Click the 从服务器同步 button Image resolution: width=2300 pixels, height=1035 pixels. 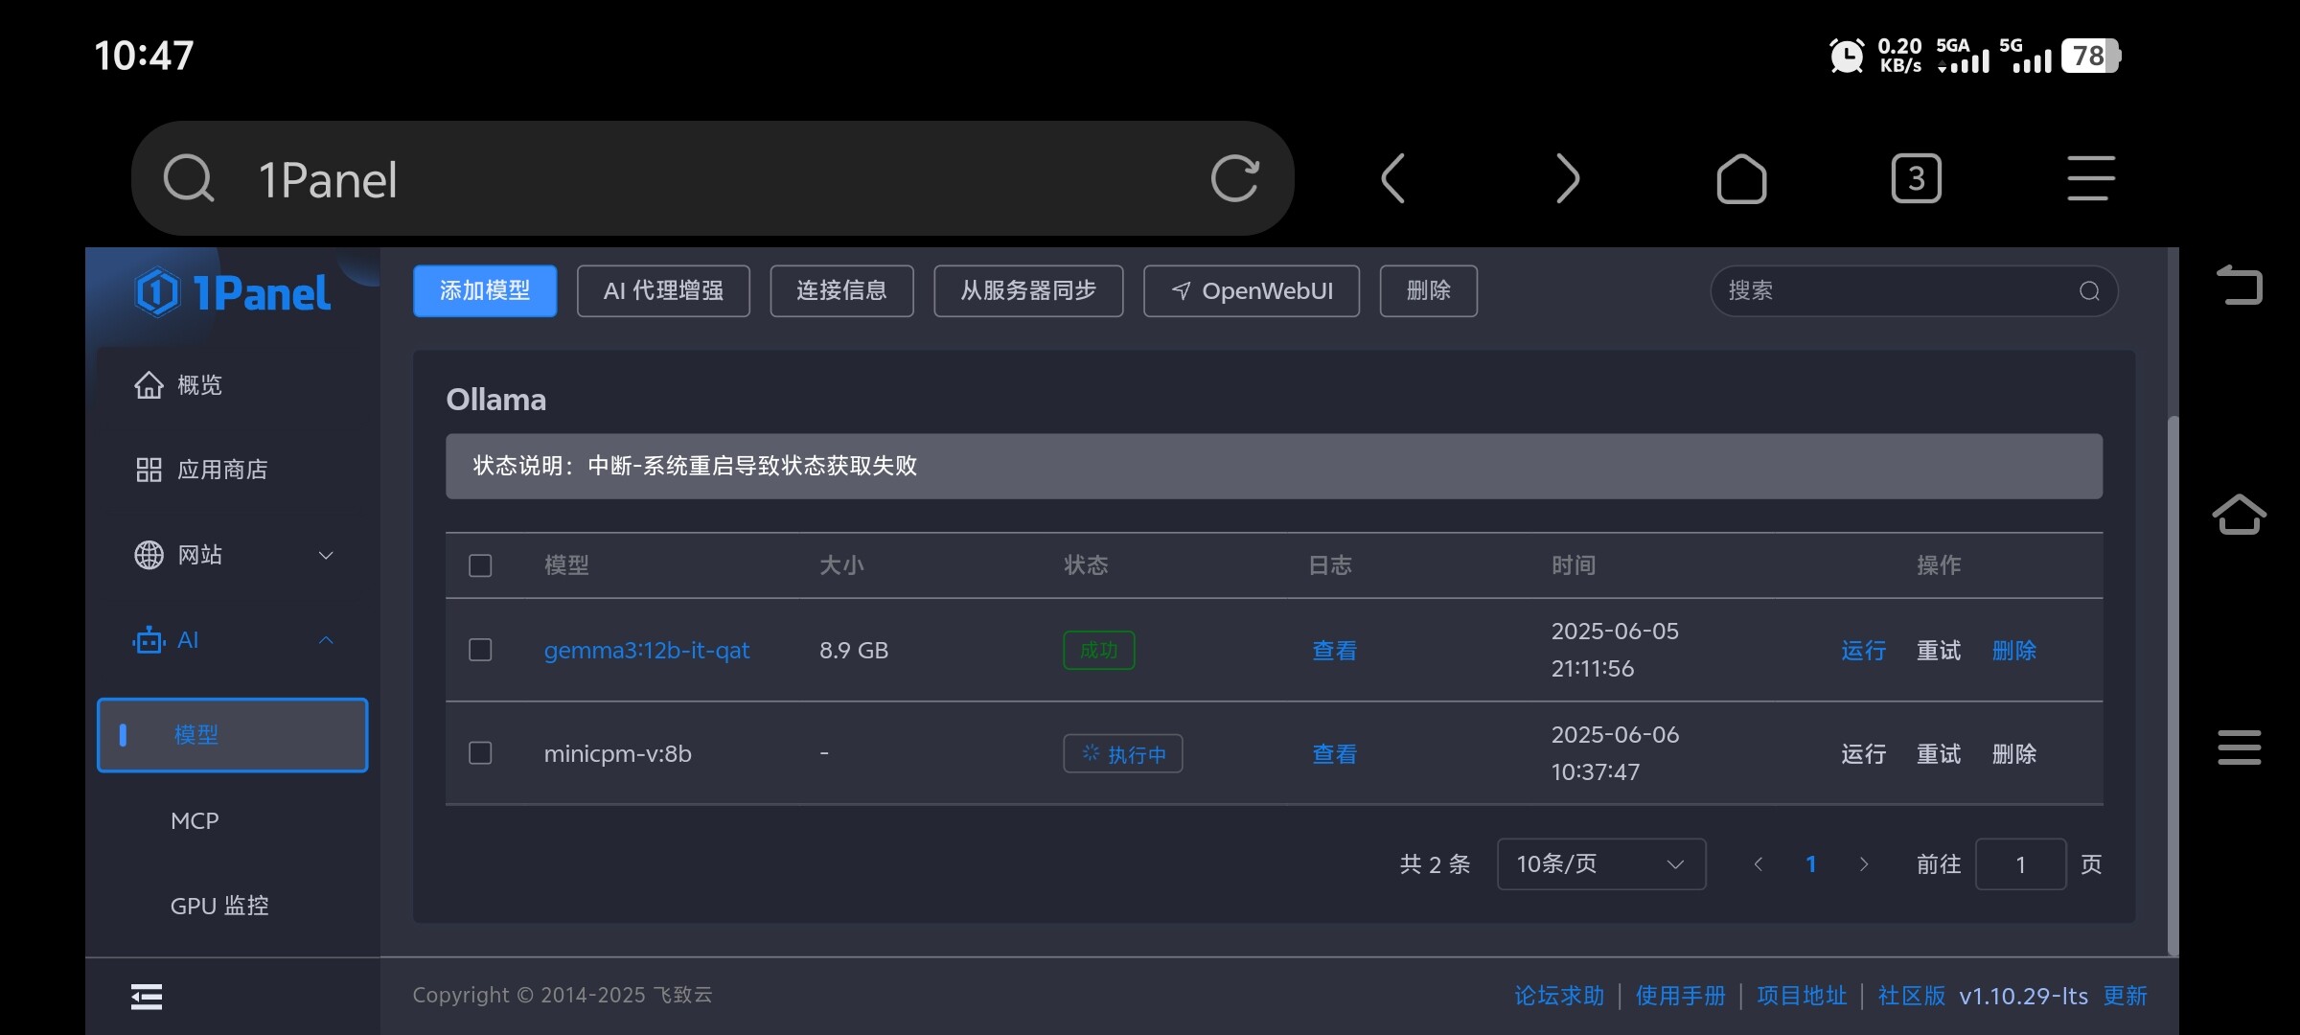coord(1028,291)
